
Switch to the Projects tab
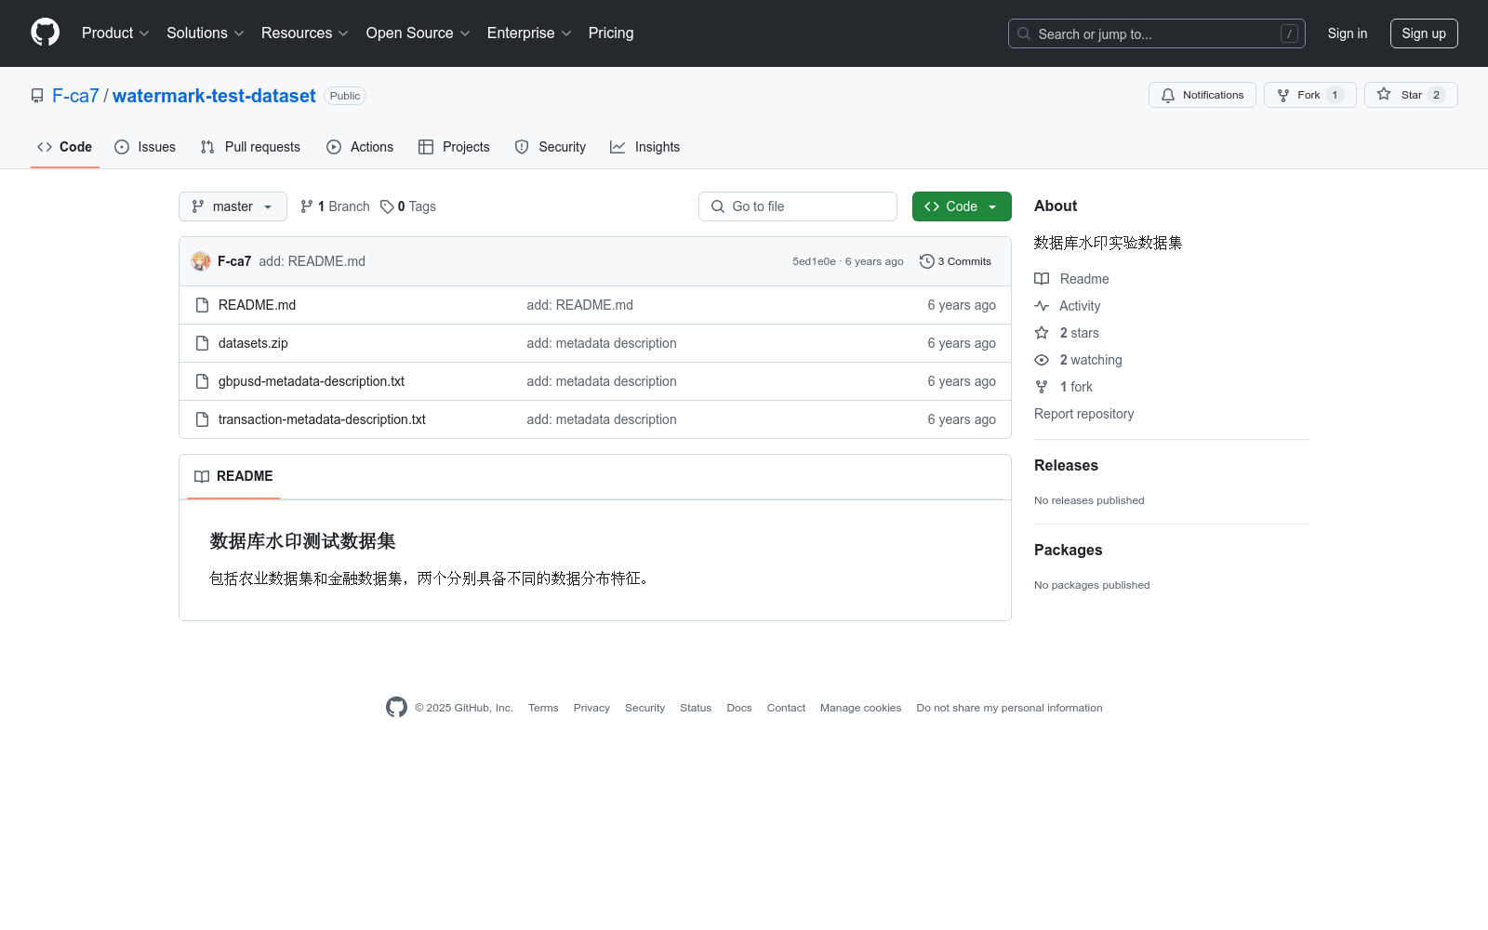454,147
